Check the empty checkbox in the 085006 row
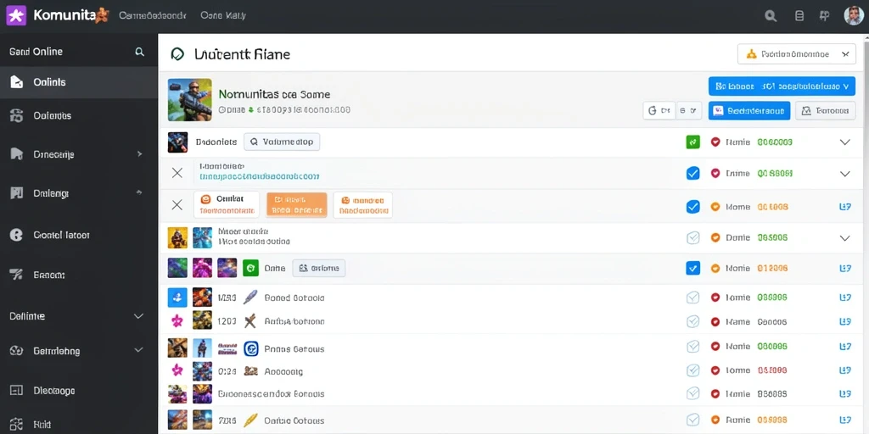 pos(692,237)
